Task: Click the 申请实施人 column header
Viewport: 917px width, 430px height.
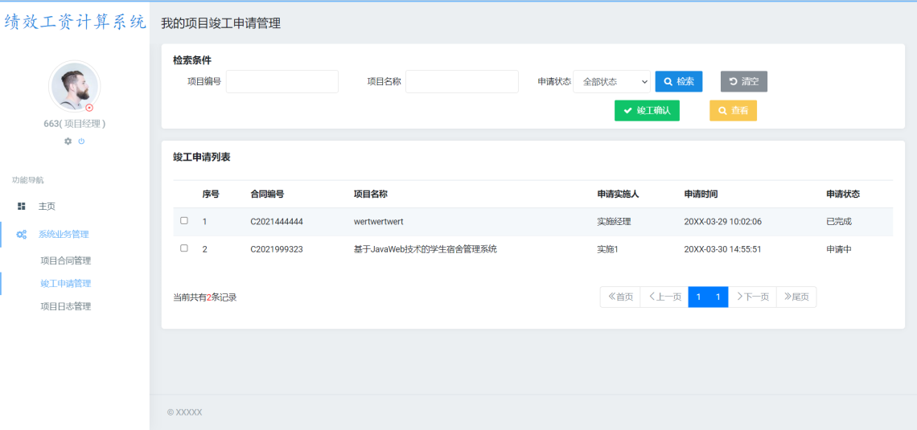Action: [618, 194]
